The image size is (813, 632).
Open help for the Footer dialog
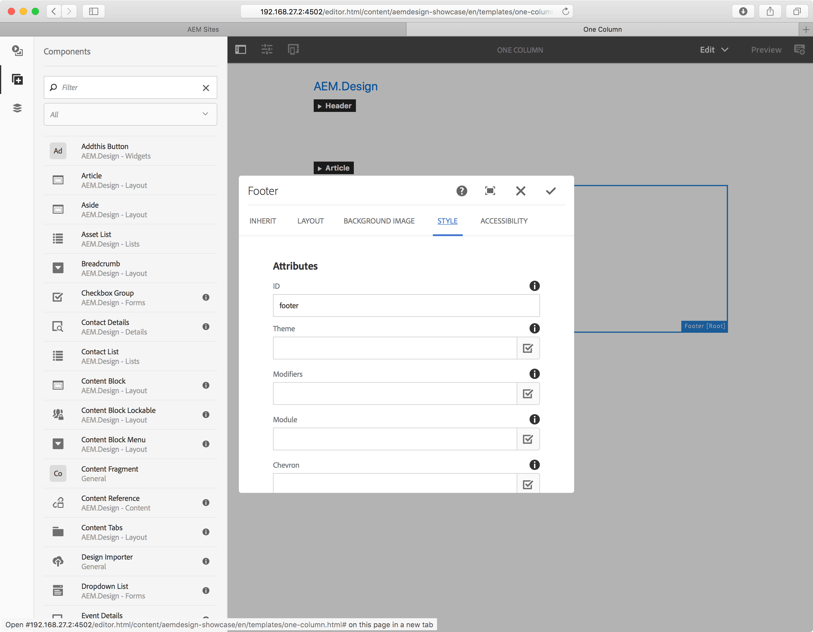pos(462,191)
